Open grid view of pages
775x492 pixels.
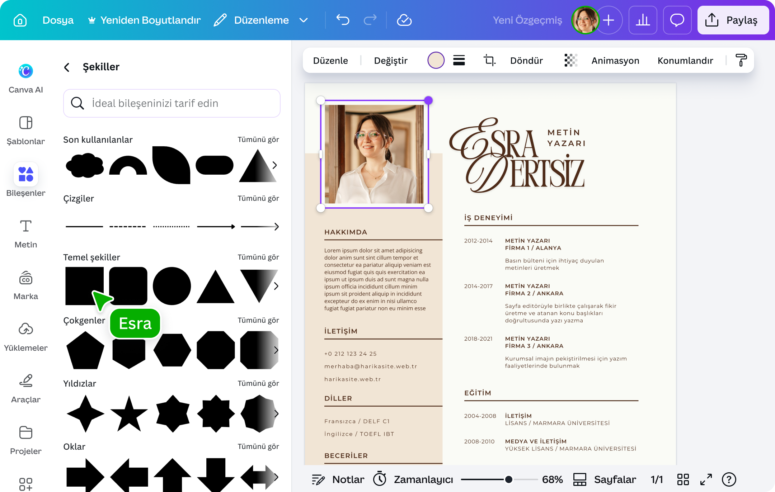point(683,479)
